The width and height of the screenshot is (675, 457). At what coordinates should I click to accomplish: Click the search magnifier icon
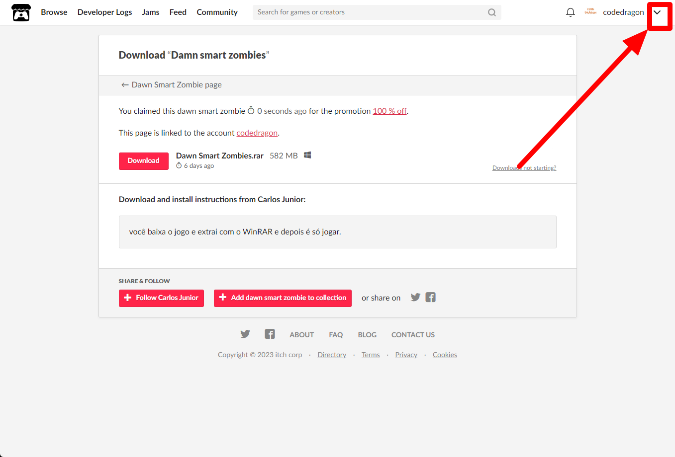click(x=492, y=12)
